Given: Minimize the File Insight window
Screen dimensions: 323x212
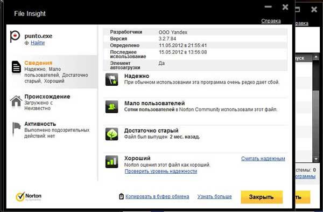Looking at the screenshot, I should tap(268, 7).
